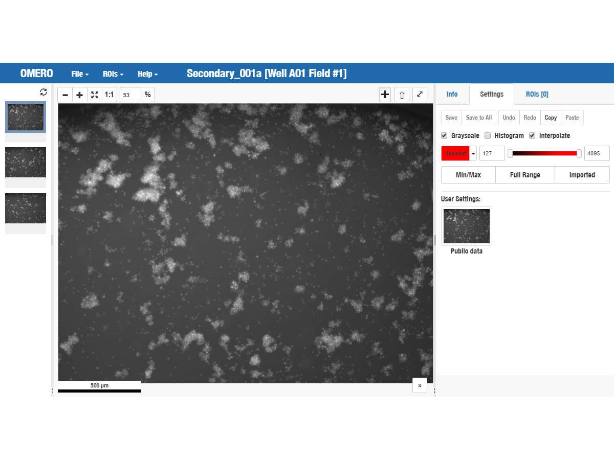Uncheck the Grayscale checkbox
614x460 pixels.
coord(444,135)
